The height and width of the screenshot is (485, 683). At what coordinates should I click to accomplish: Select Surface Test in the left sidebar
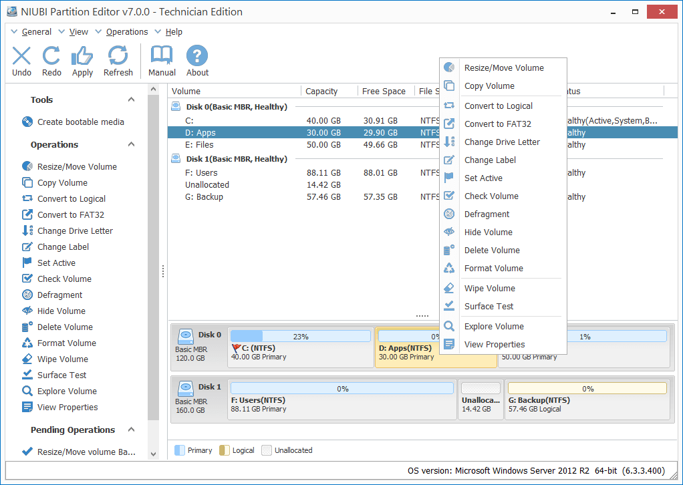click(x=54, y=375)
